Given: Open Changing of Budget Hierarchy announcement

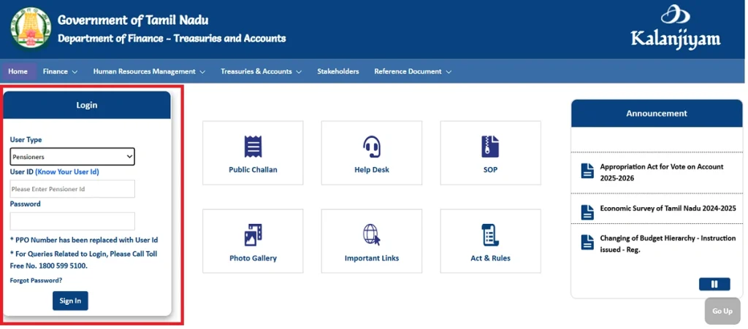Looking at the screenshot, I should pos(668,244).
